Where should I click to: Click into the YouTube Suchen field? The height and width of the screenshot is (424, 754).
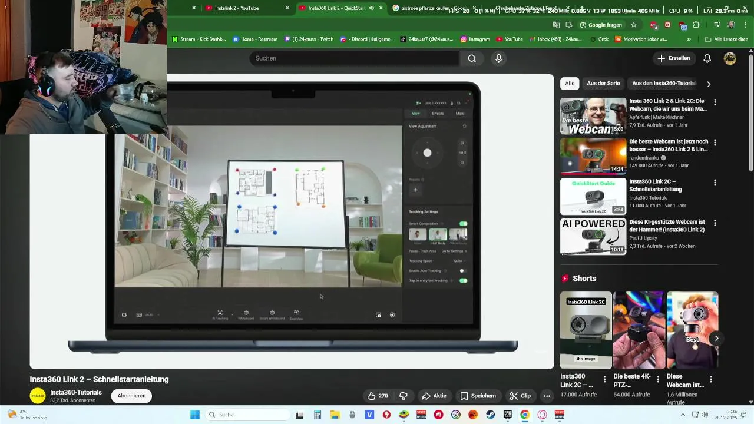click(354, 58)
